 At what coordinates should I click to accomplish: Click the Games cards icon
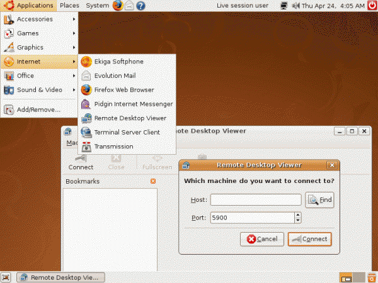[x=9, y=33]
